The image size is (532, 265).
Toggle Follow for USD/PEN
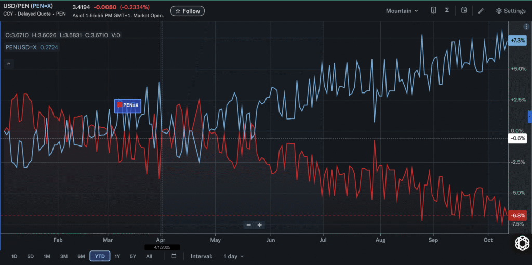(188, 11)
